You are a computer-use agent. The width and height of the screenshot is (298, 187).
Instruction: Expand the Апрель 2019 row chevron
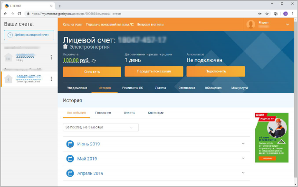[243, 173]
